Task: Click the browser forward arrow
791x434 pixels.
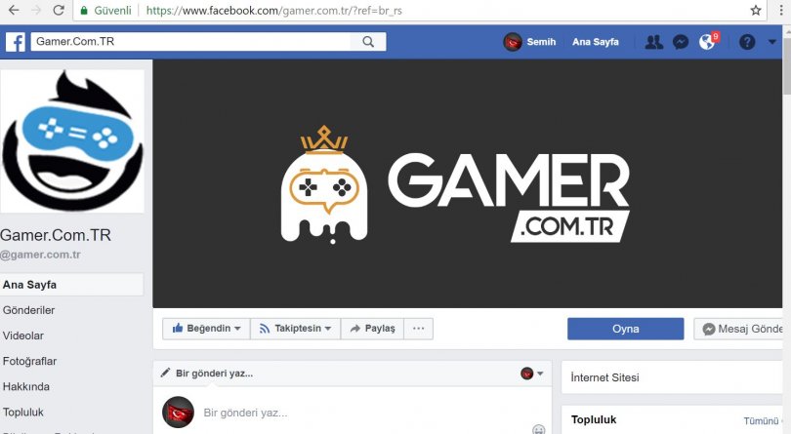Action: point(36,10)
